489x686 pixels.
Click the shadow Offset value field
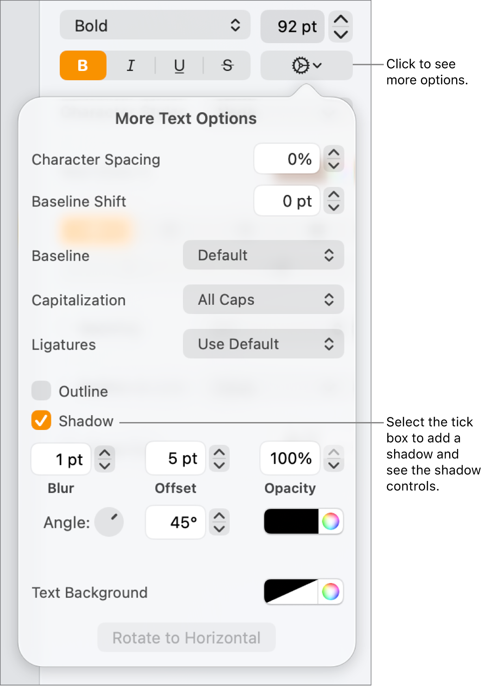coord(175,458)
